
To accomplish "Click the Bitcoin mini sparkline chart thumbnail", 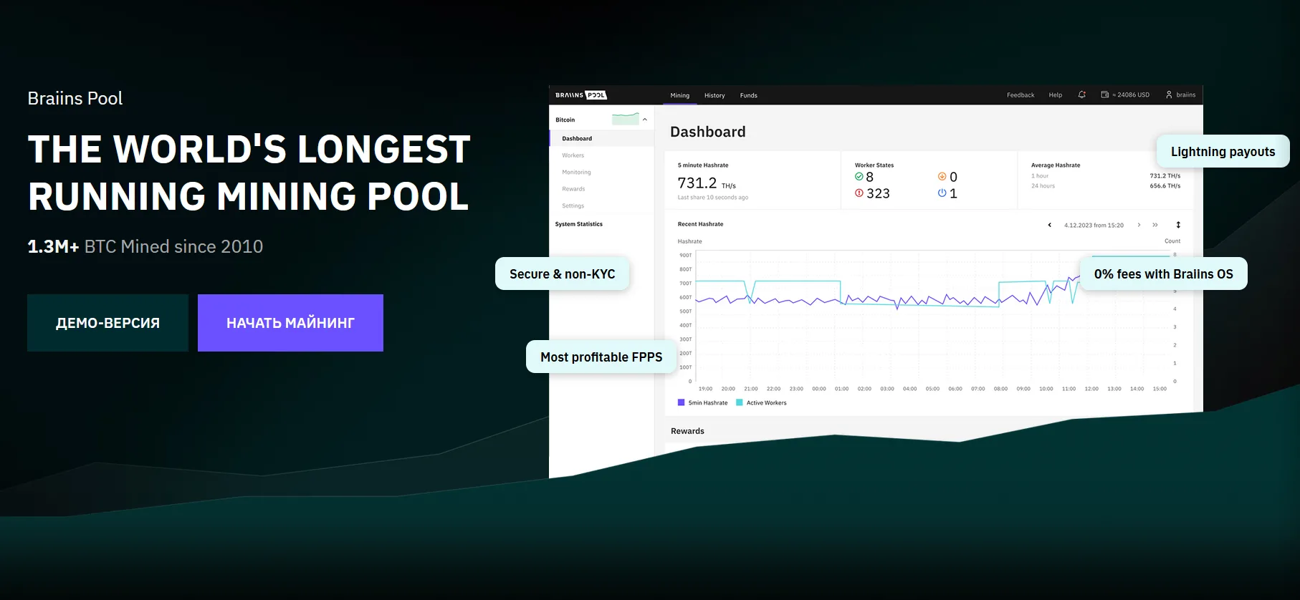I will click(x=626, y=119).
